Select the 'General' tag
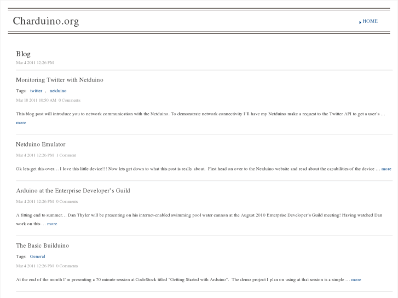 [x=38, y=256]
